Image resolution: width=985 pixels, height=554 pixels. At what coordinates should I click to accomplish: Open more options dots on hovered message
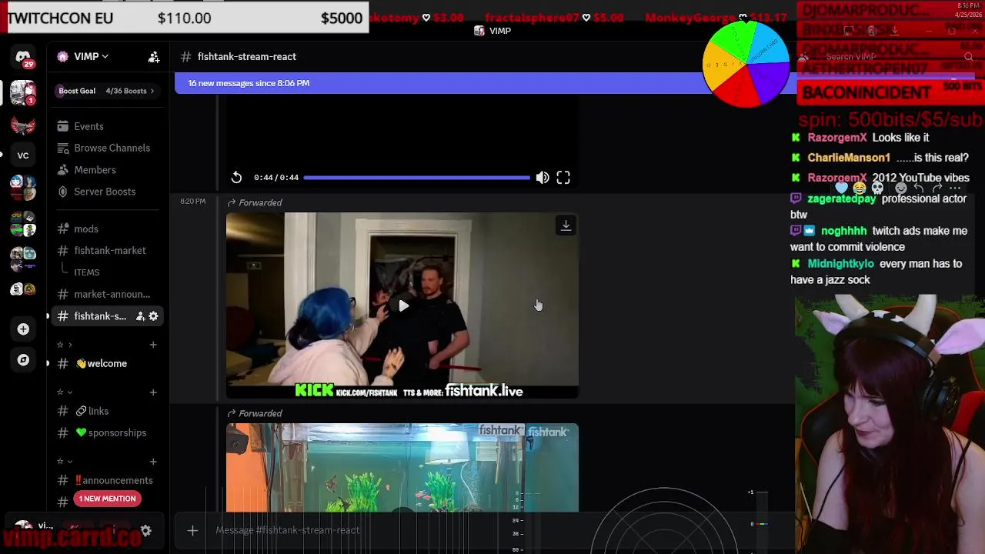coord(955,188)
